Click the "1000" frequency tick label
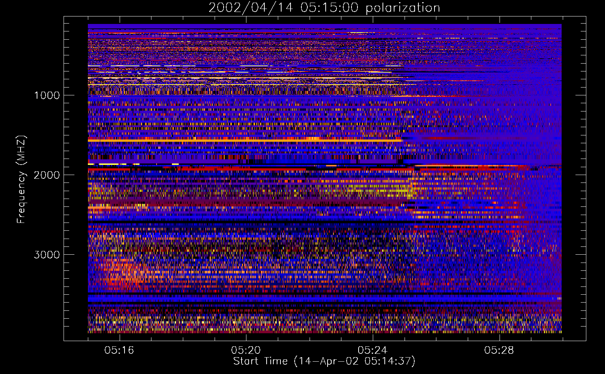Image resolution: width=605 pixels, height=374 pixels. 47,95
